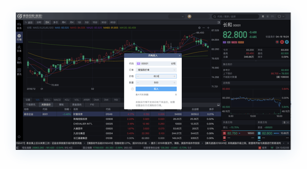Click the blue sell round icon

pyautogui.click(x=287, y=42)
